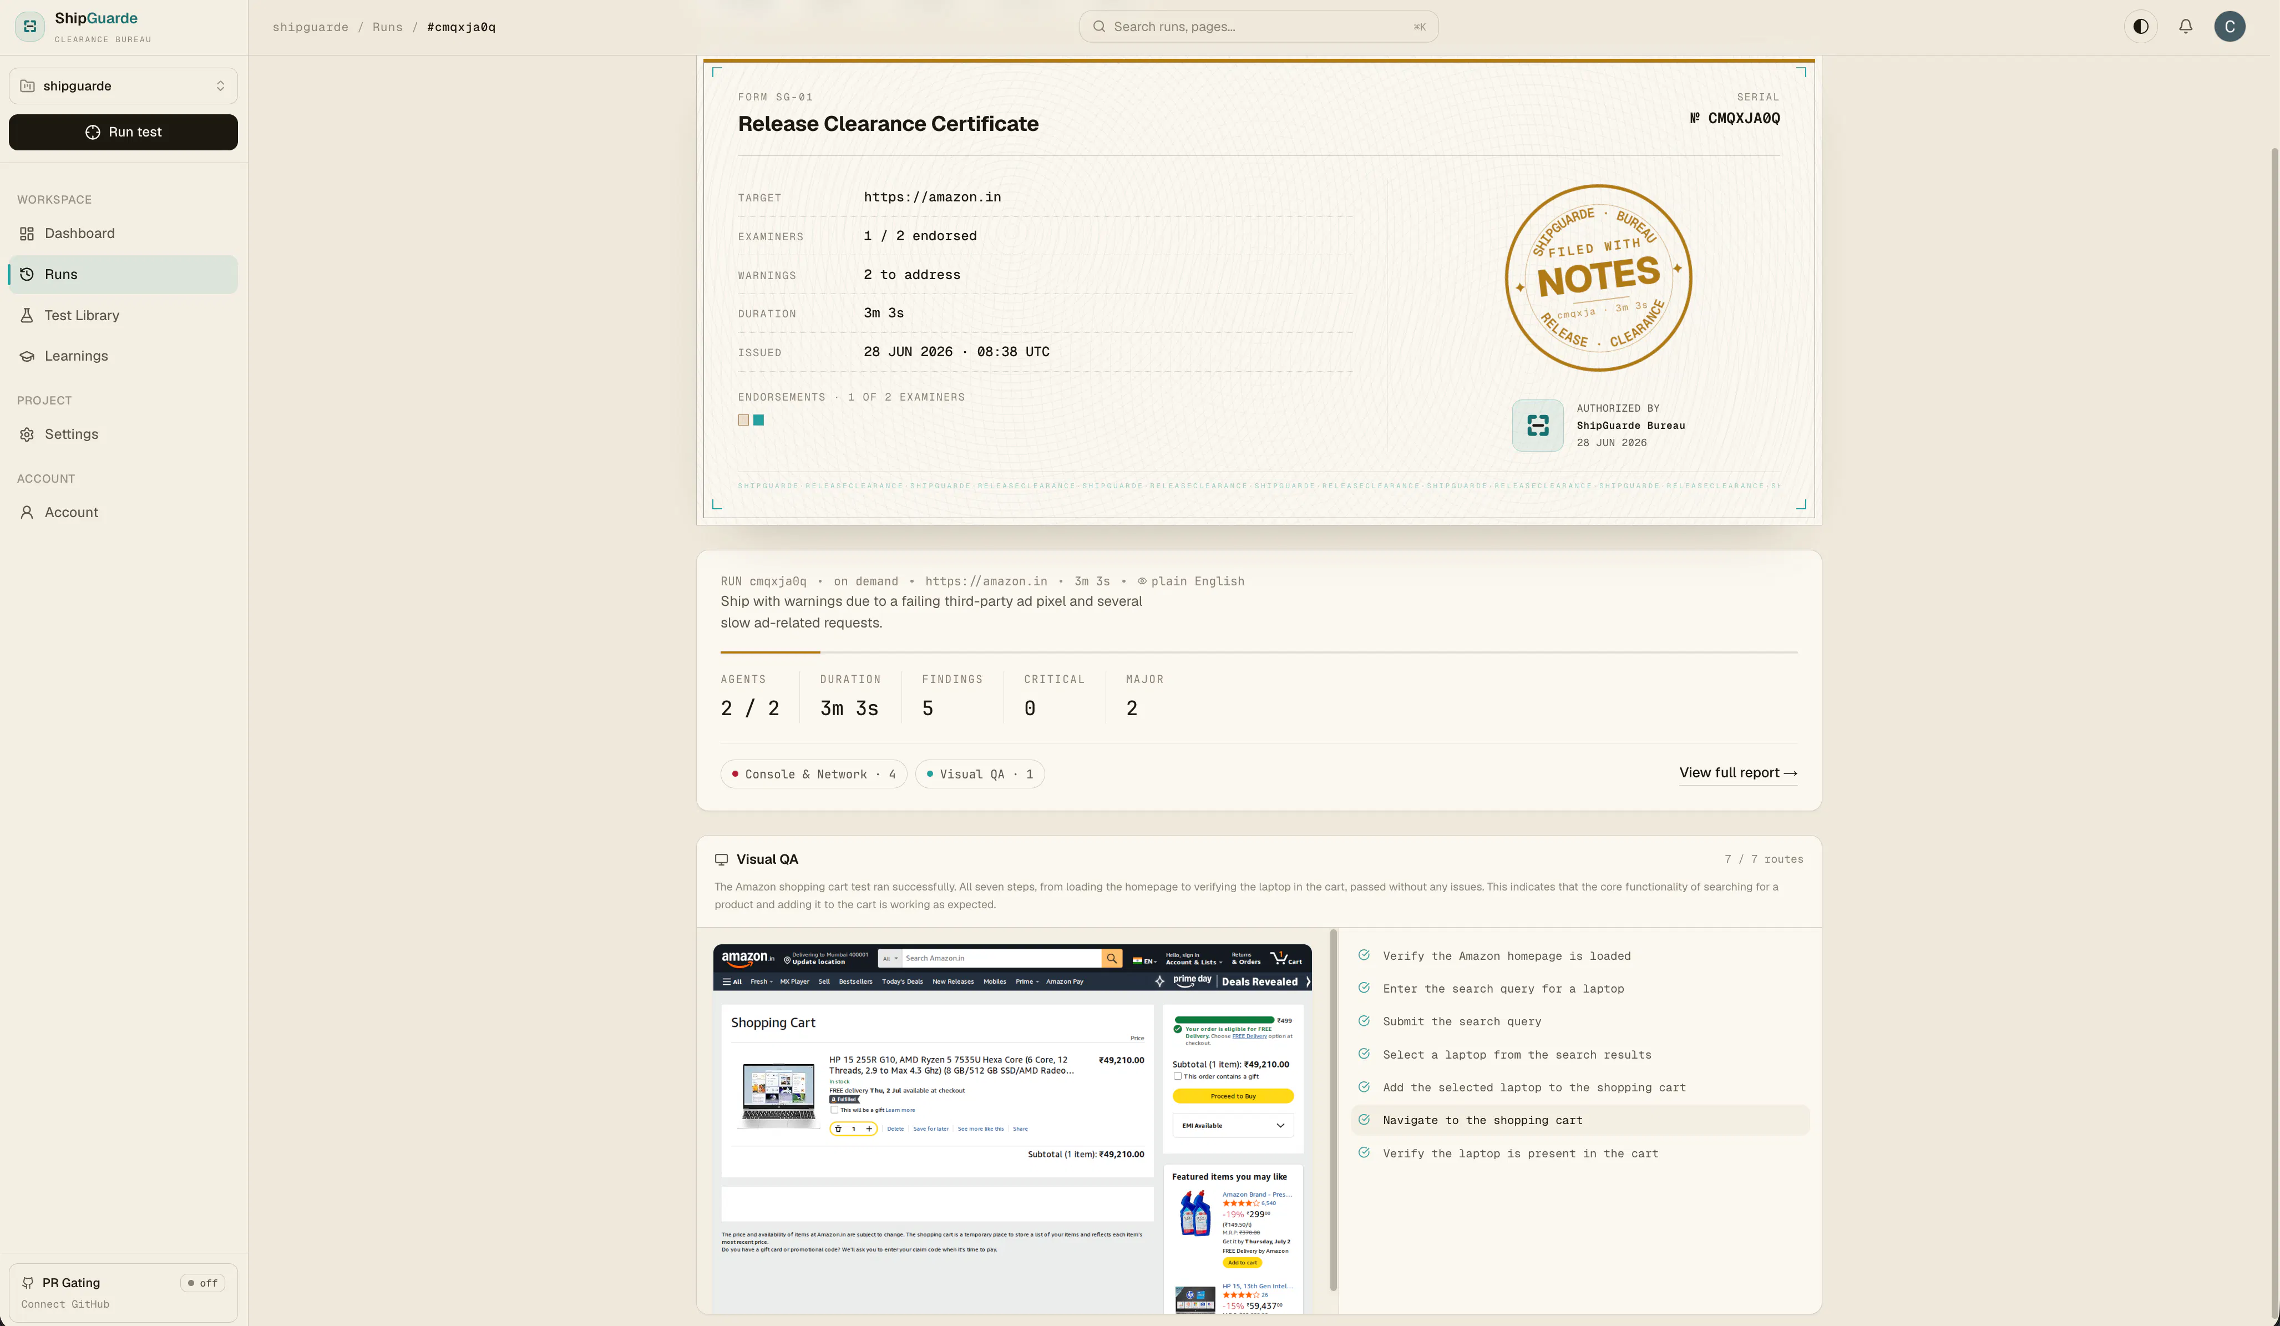Click the Runs breadcrumb link
Screen dimensions: 2280x1326
point(387,27)
